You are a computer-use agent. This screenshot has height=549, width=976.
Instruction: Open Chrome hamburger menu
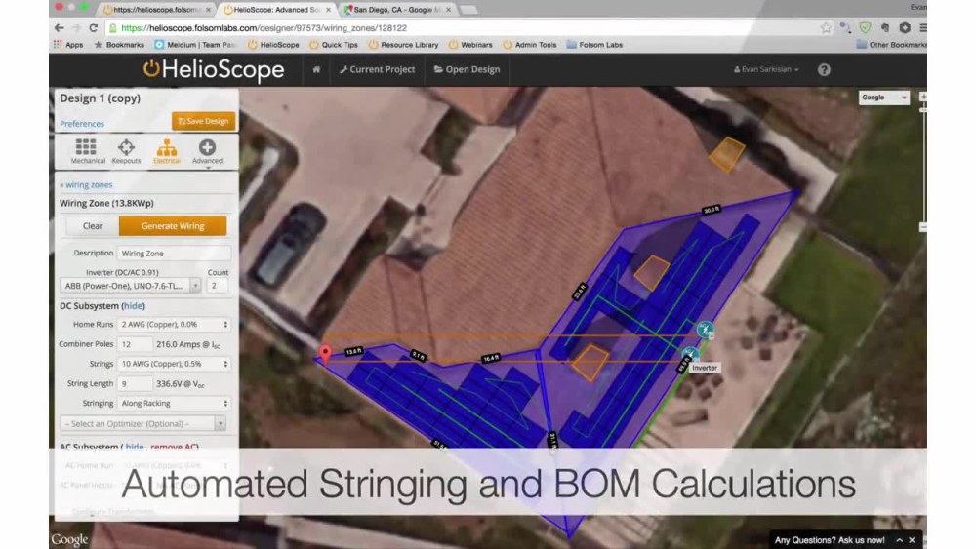[923, 28]
